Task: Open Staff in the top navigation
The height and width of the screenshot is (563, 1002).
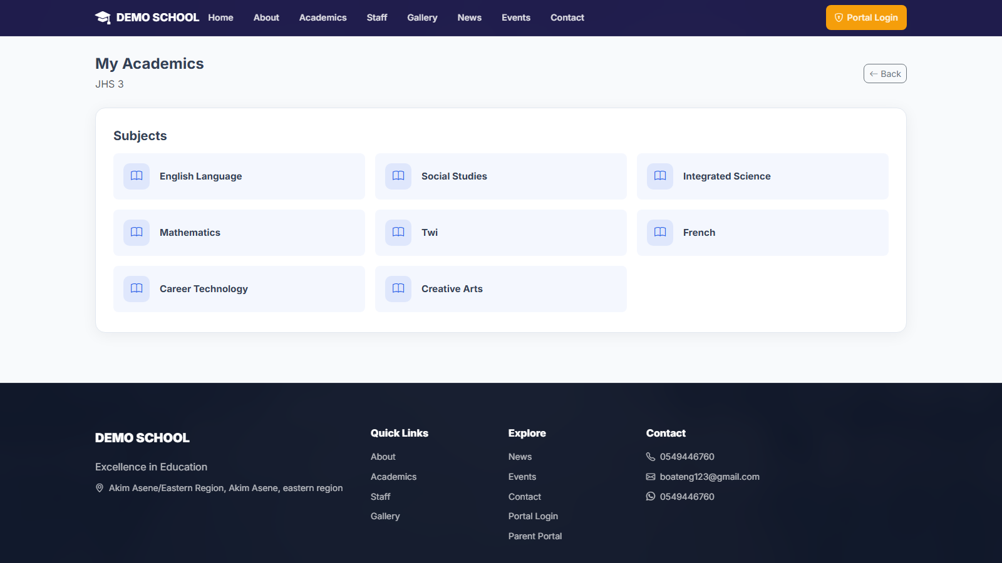Action: tap(377, 18)
